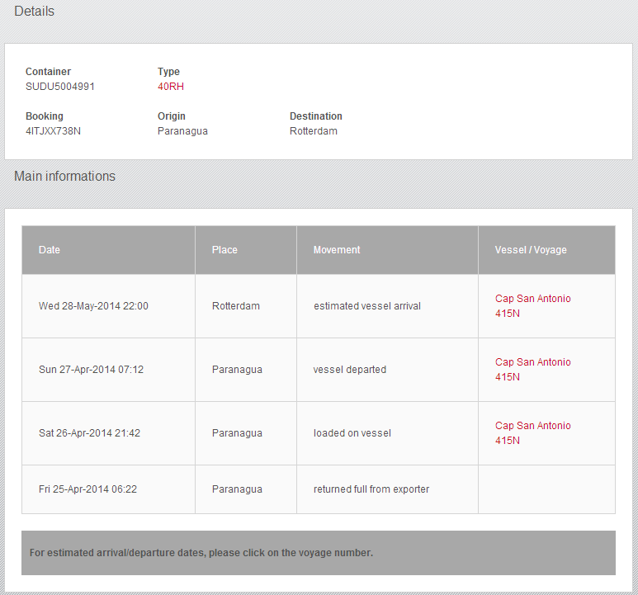Select booking number 4ITJXX738N

pyautogui.click(x=53, y=131)
